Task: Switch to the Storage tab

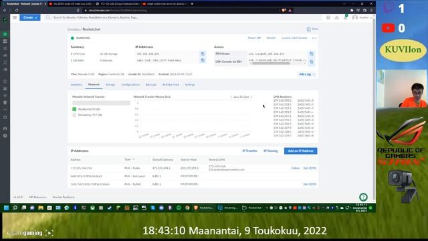Action: click(110, 85)
